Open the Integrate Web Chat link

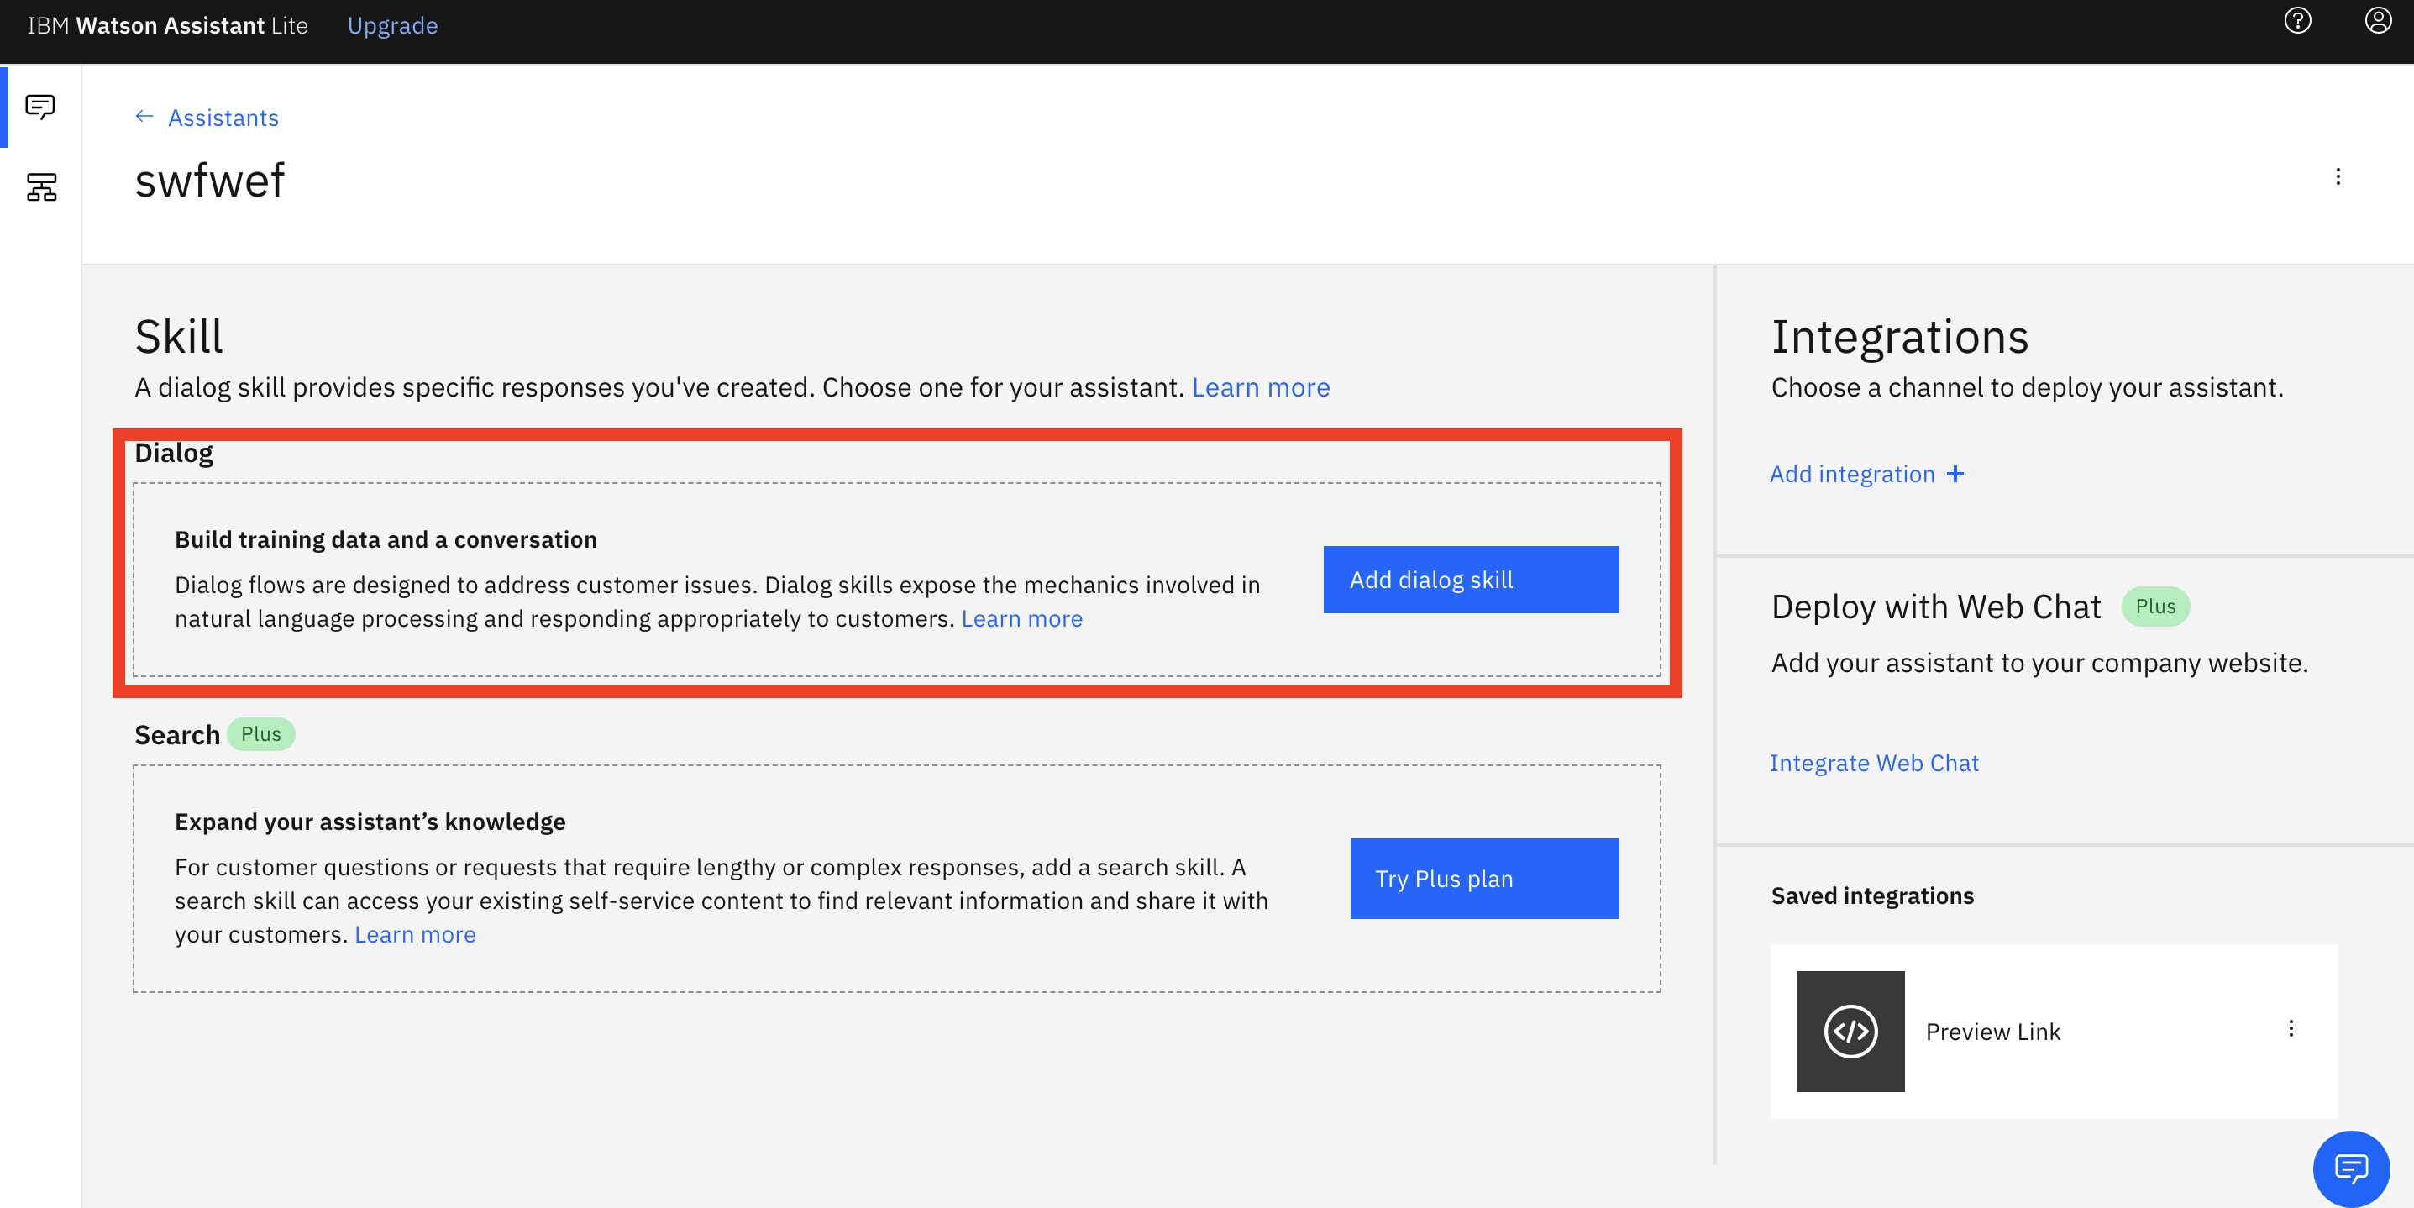point(1873,763)
